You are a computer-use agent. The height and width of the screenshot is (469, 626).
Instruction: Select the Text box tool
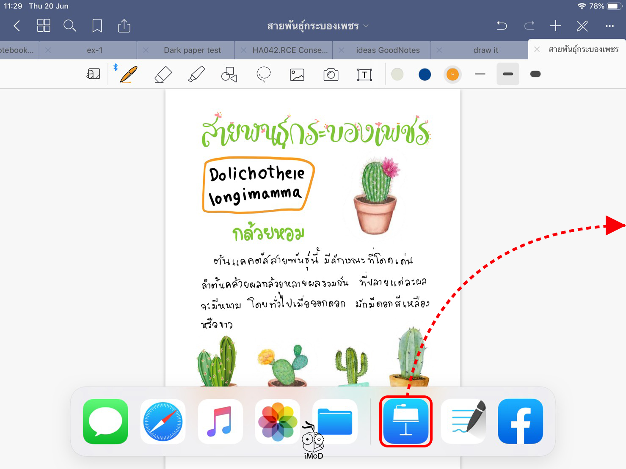click(364, 75)
